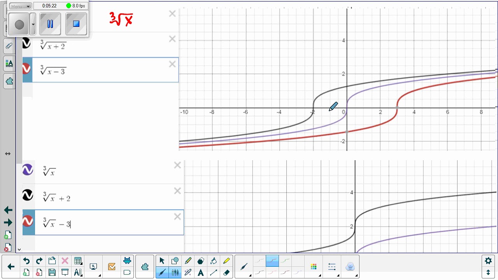Save the notebook file

point(52,272)
